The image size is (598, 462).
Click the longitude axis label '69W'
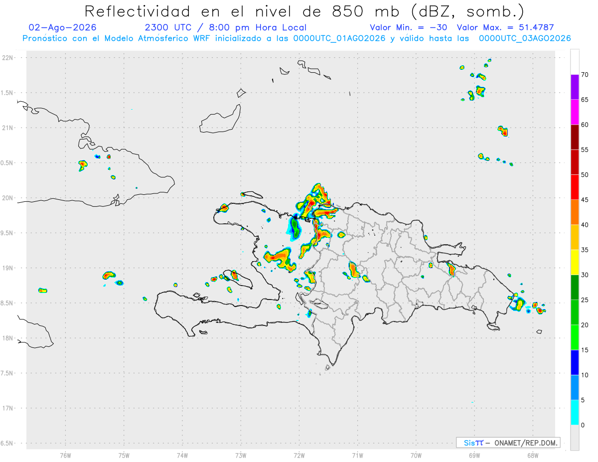[474, 455]
